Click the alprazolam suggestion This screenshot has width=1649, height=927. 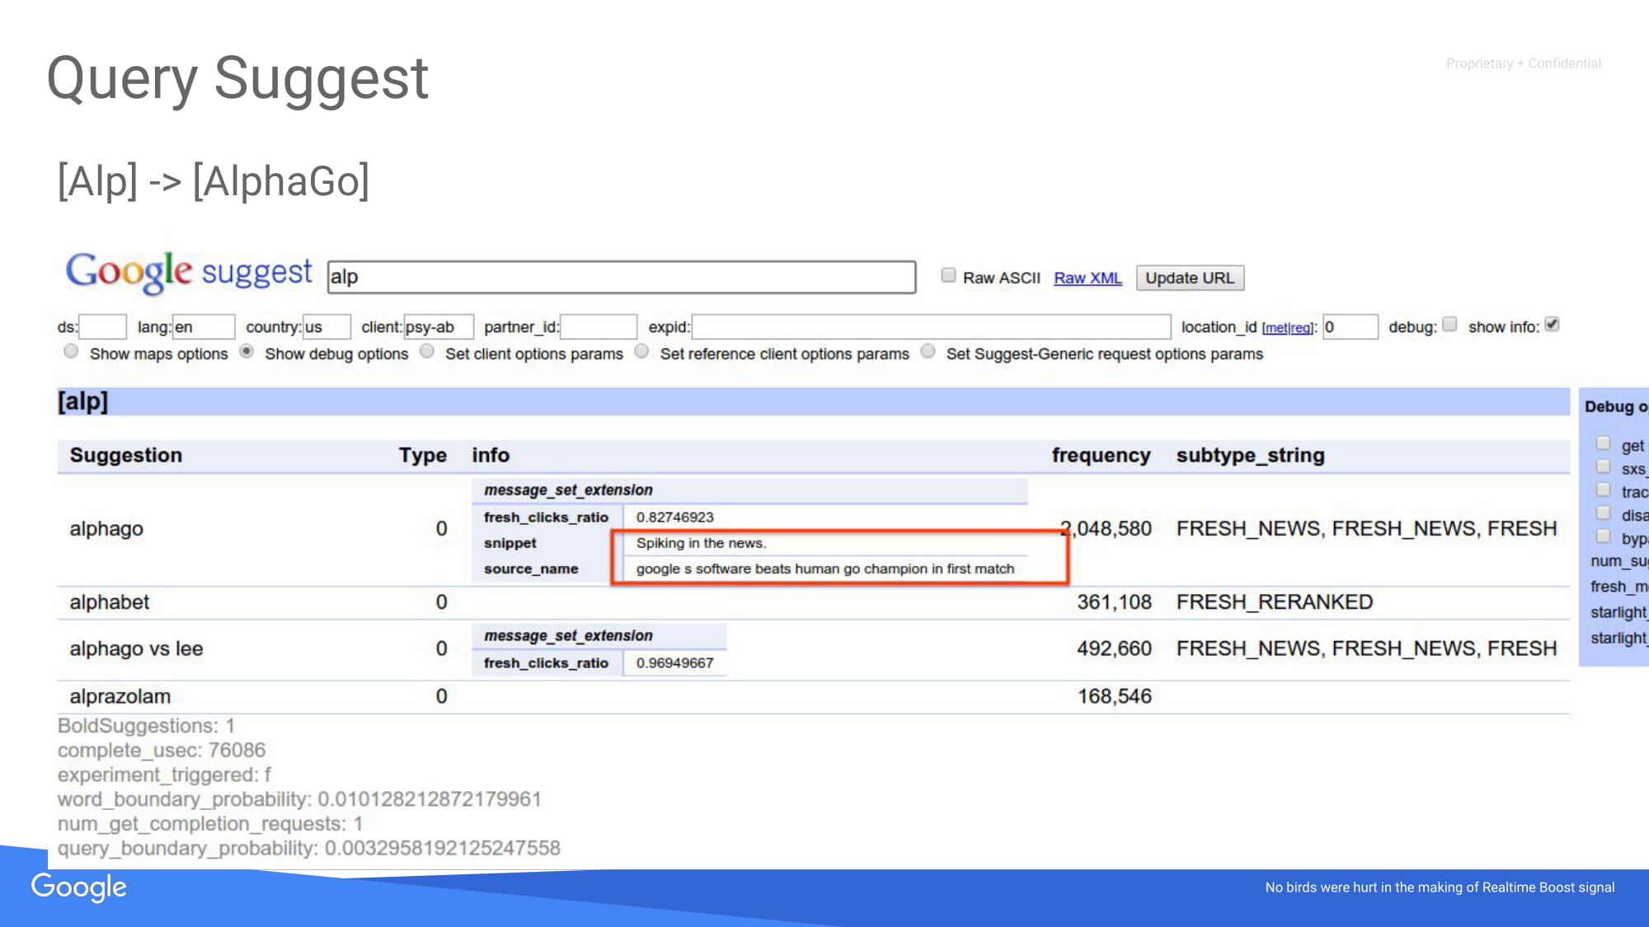[120, 696]
